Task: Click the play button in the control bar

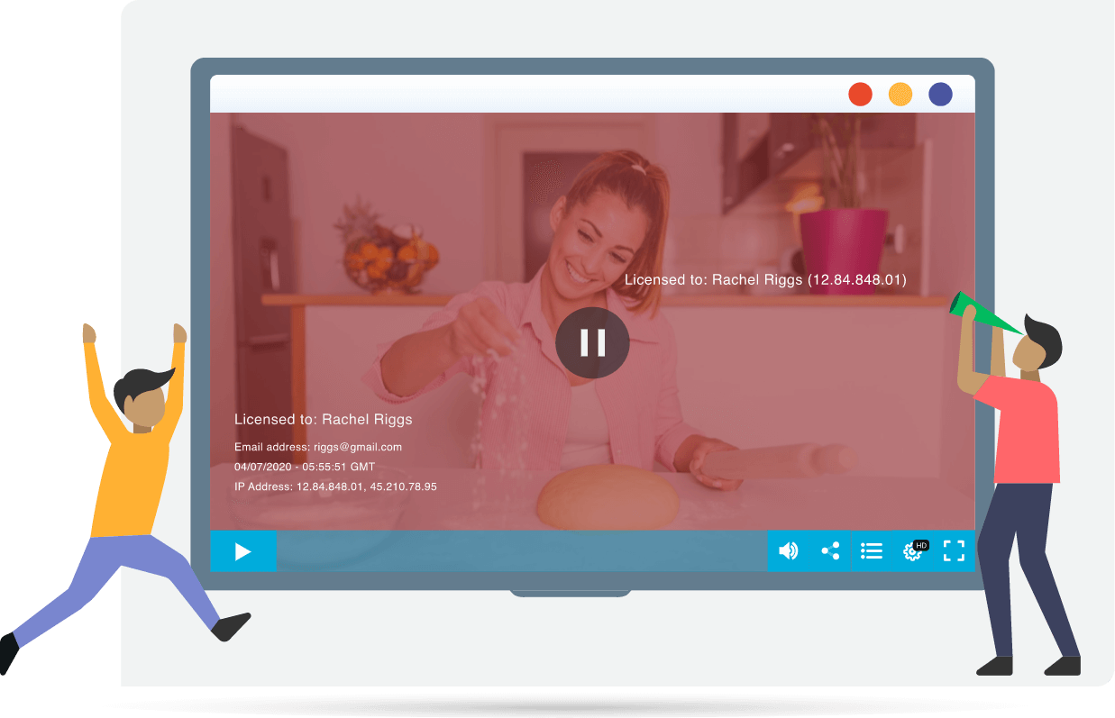Action: point(242,551)
